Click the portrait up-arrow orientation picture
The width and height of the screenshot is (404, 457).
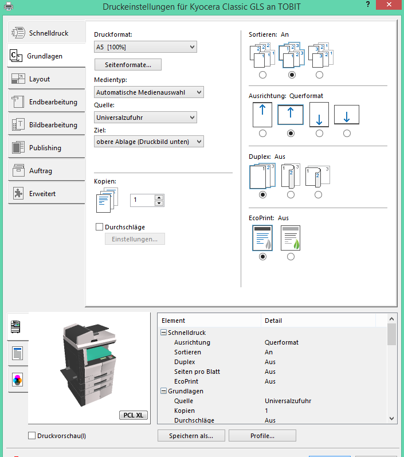[x=262, y=115]
